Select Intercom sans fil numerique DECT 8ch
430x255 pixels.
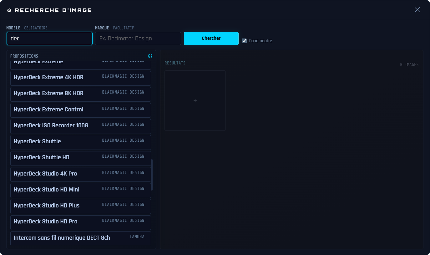(81, 238)
